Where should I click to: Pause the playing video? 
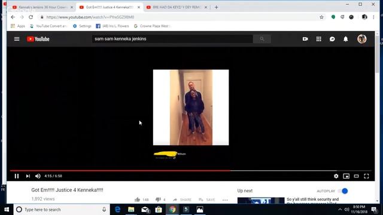point(17,176)
